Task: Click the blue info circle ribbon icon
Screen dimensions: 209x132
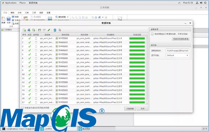Action: [x=96, y=17]
